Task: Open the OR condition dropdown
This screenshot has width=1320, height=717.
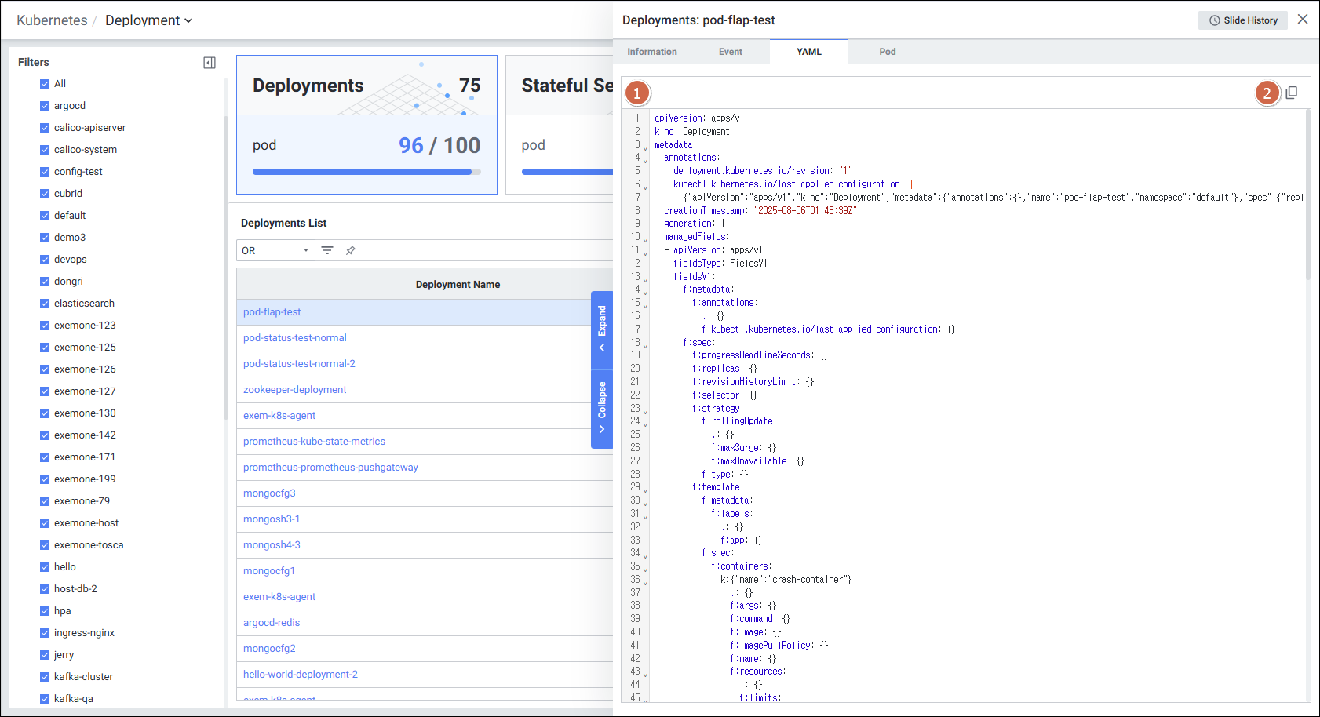Action: [275, 250]
